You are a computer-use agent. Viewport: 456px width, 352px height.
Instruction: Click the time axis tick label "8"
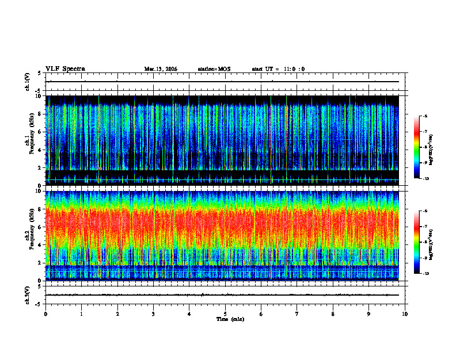point(333,314)
